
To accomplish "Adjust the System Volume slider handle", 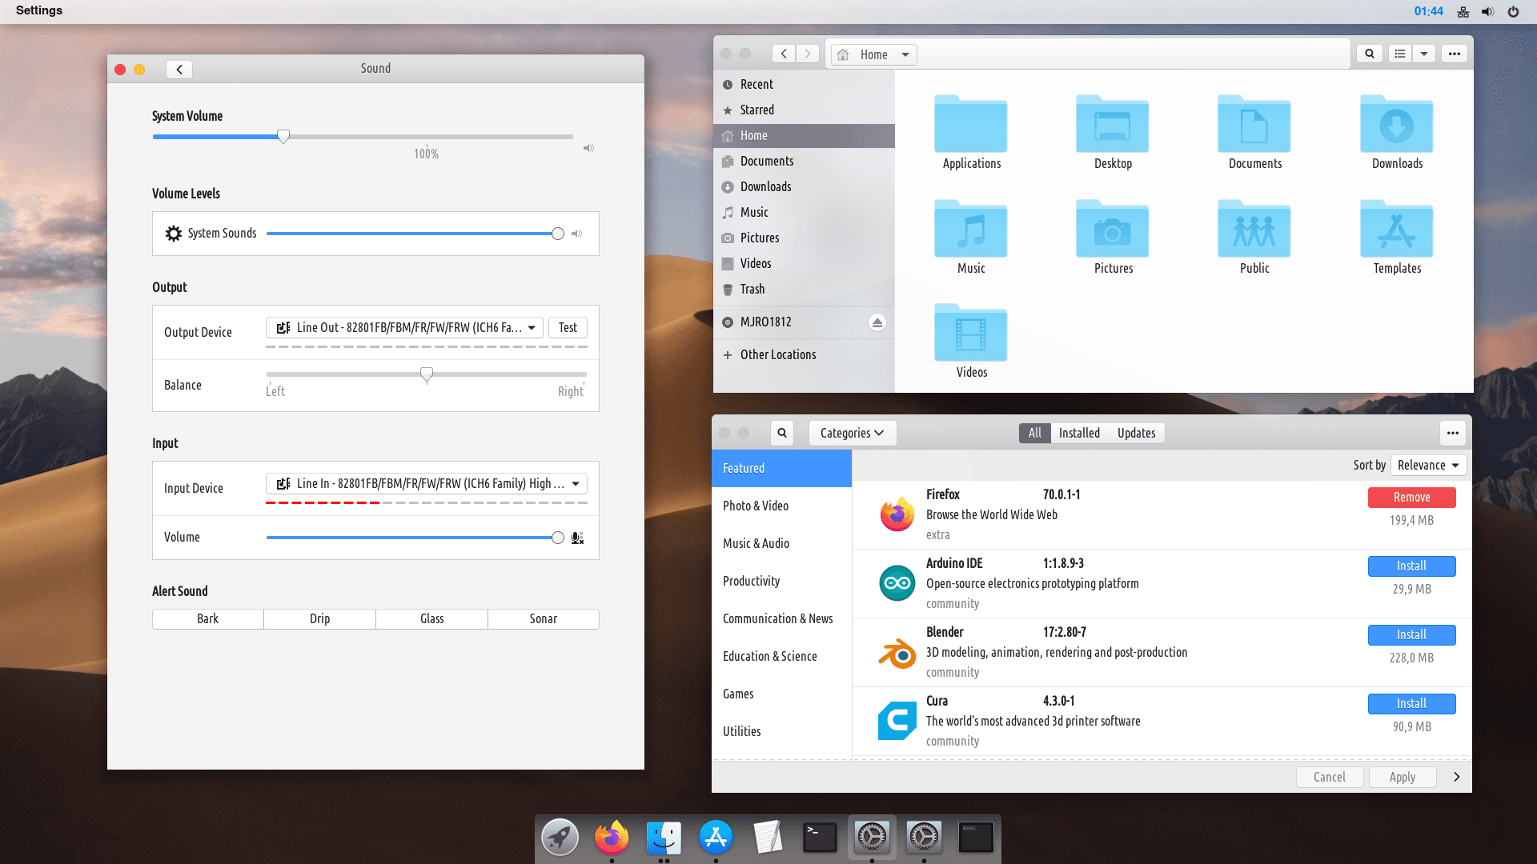I will (x=283, y=137).
